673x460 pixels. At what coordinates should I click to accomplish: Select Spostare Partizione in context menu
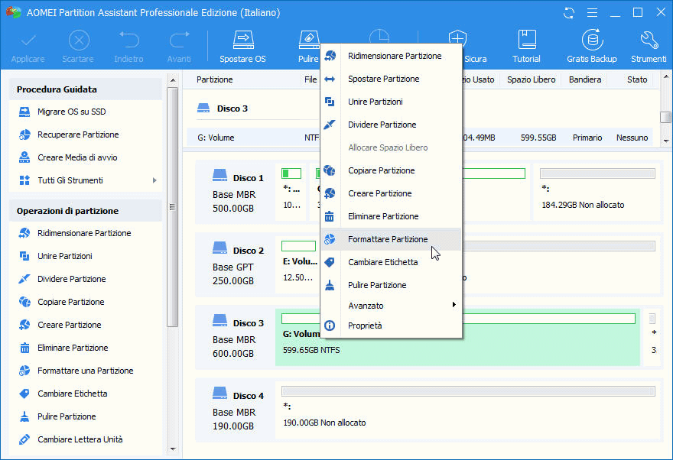[x=391, y=79]
